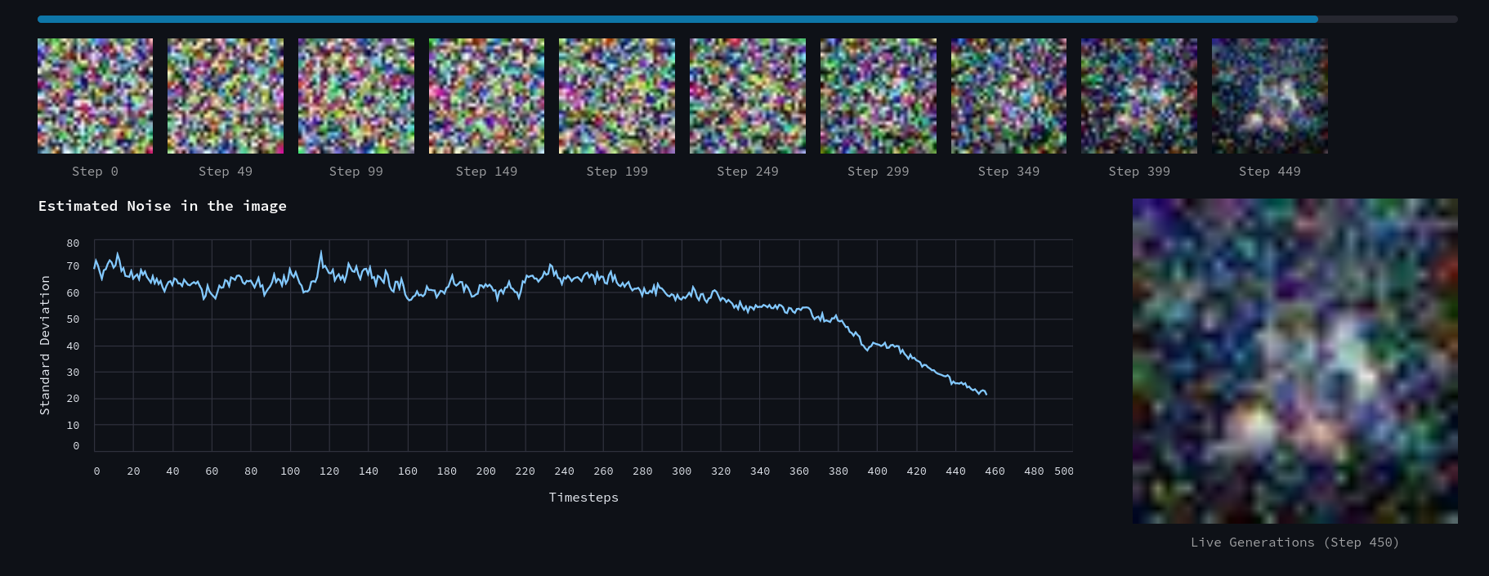
Task: Click the Step 0 noise thumbnail
Action: (95, 96)
